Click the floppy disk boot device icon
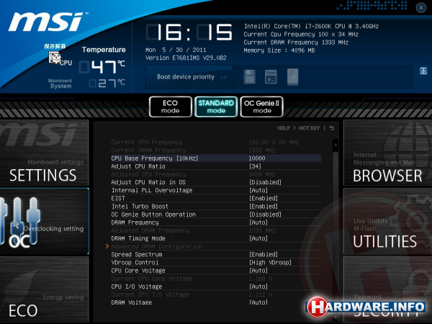The height and width of the screenshot is (324, 432). (250, 77)
